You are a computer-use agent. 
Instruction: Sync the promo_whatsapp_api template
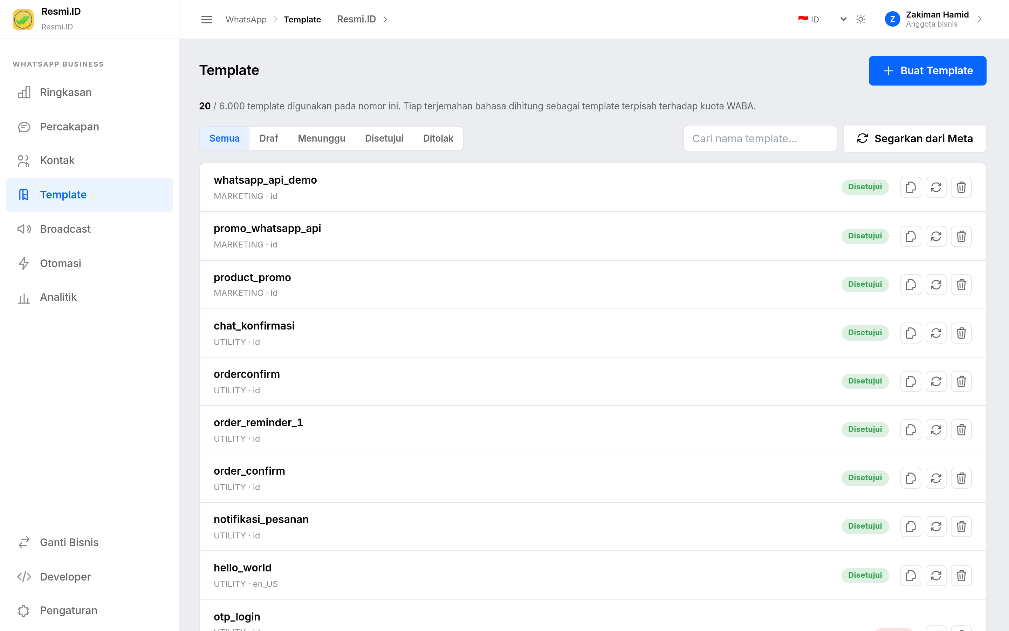pyautogui.click(x=936, y=236)
